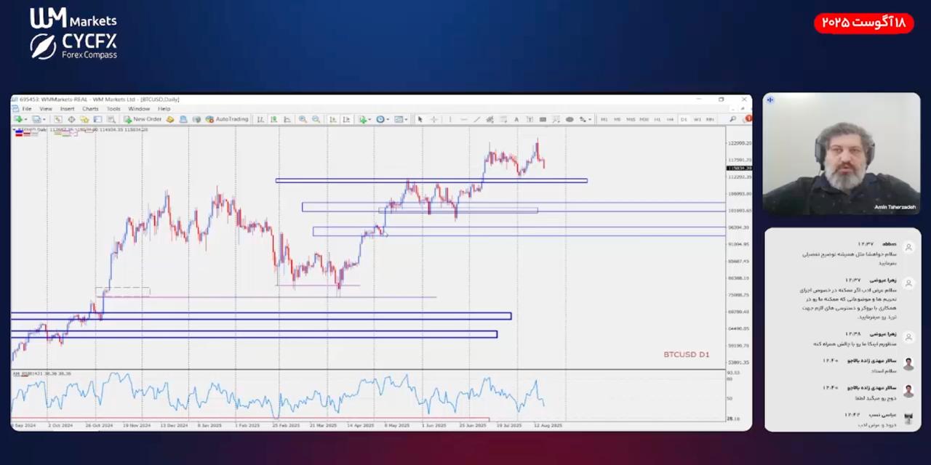Expand the profiles dropdown in toolbar
This screenshot has height=465, width=931.
44,119
